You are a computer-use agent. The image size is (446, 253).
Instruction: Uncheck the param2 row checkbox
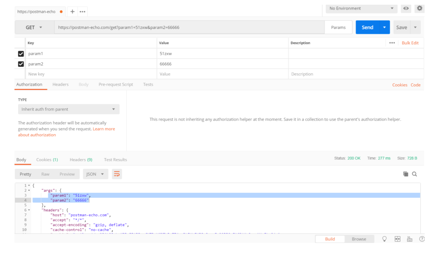coord(21,64)
